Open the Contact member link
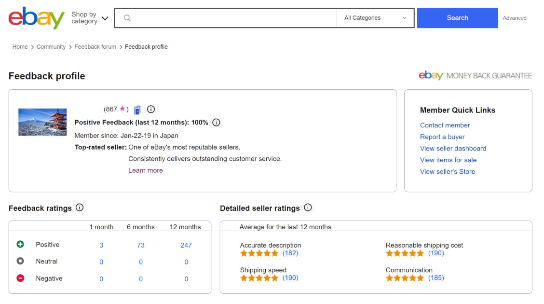The height and width of the screenshot is (304, 544). 445,125
